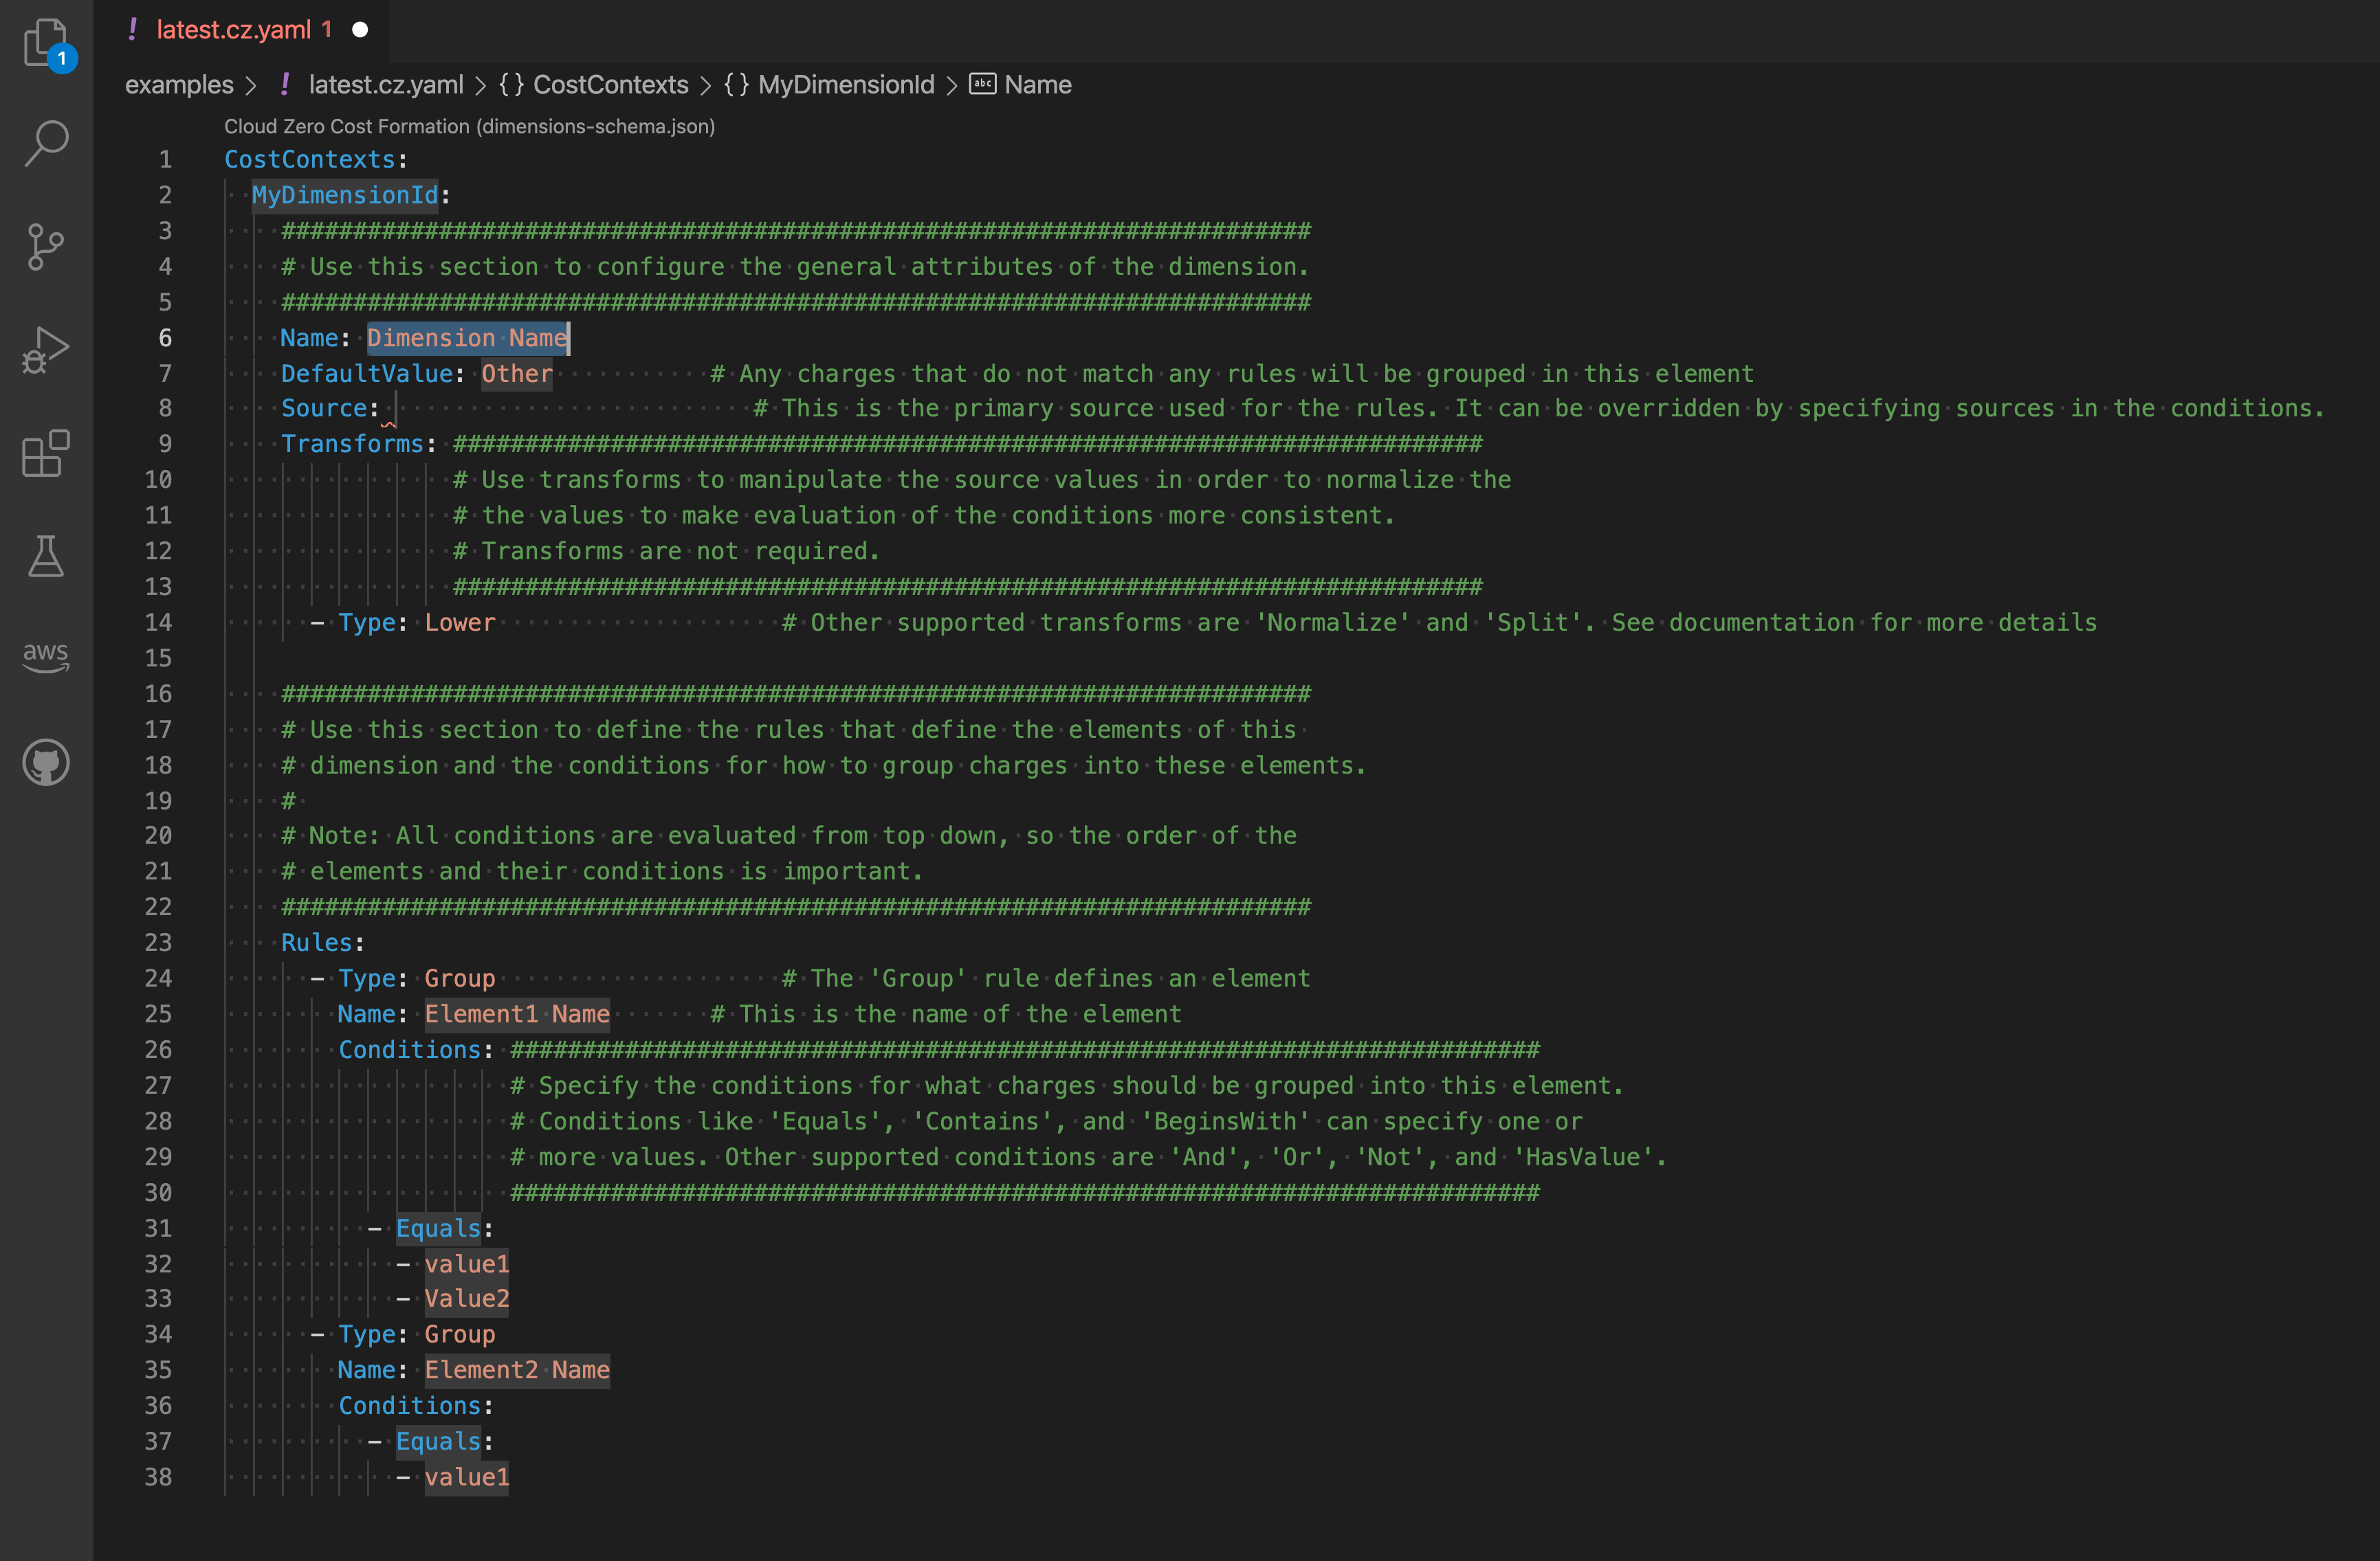Click examples folder in breadcrumb
The width and height of the screenshot is (2380, 1561).
pyautogui.click(x=179, y=85)
